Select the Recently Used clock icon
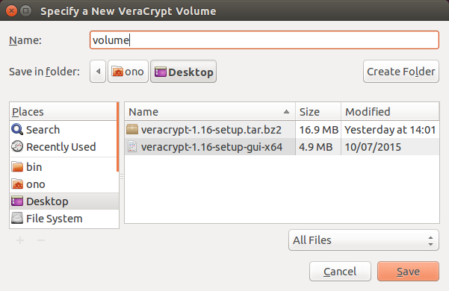 click(17, 147)
